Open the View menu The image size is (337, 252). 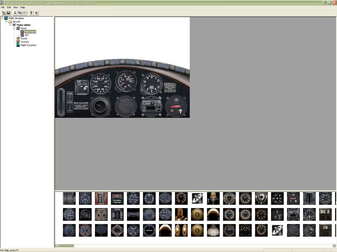pyautogui.click(x=15, y=7)
